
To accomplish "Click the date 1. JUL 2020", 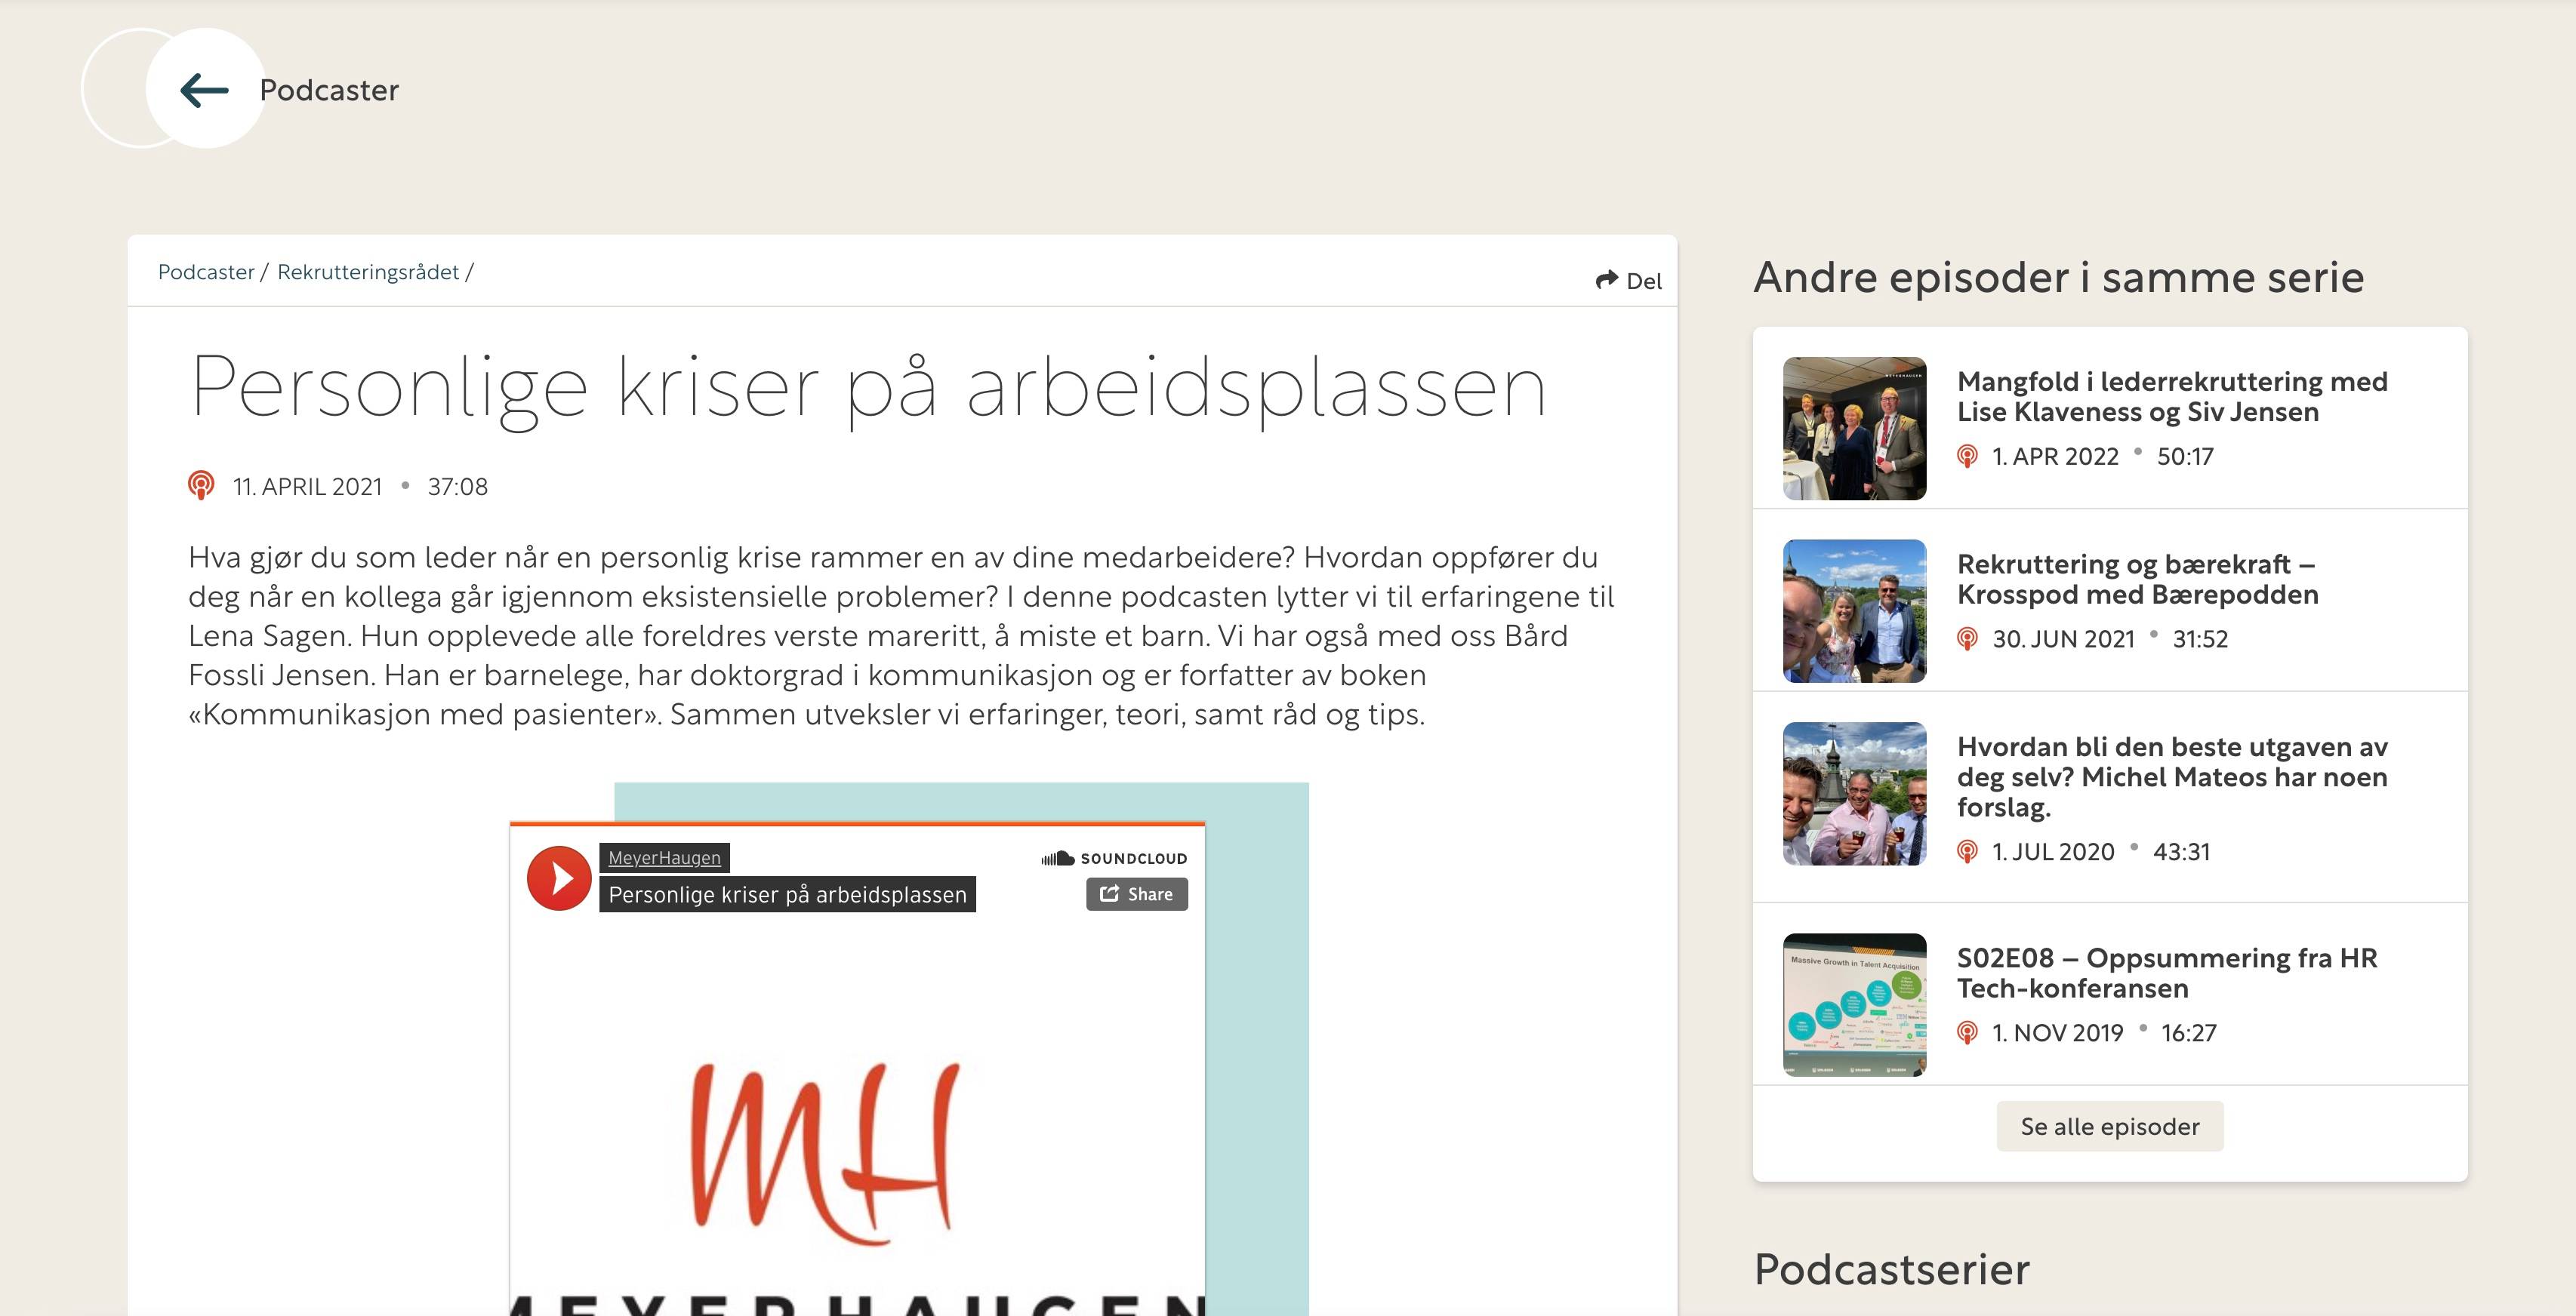I will click(x=2053, y=851).
